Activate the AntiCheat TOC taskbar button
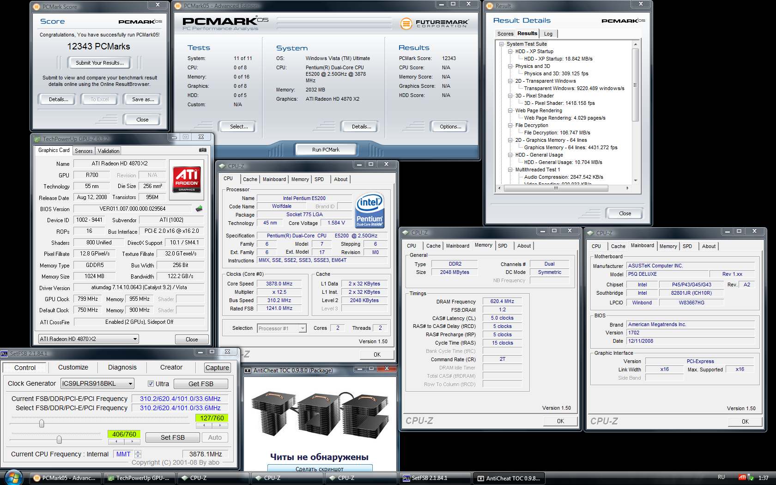 click(x=509, y=478)
